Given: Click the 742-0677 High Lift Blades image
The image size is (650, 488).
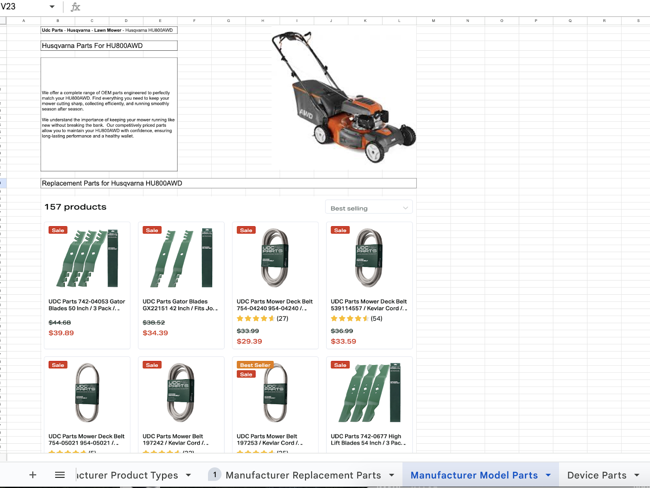Looking at the screenshot, I should click(369, 393).
